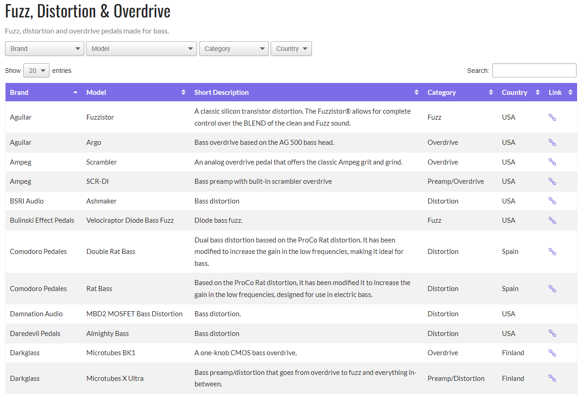Open link icon for Velociraptor Diode Bass Fuzz

tap(552, 220)
